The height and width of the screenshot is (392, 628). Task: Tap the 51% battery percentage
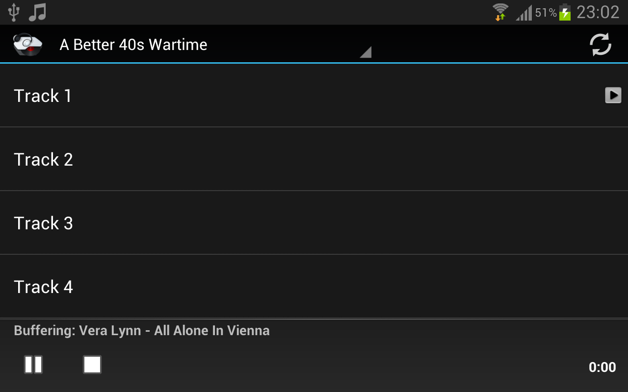click(x=546, y=13)
